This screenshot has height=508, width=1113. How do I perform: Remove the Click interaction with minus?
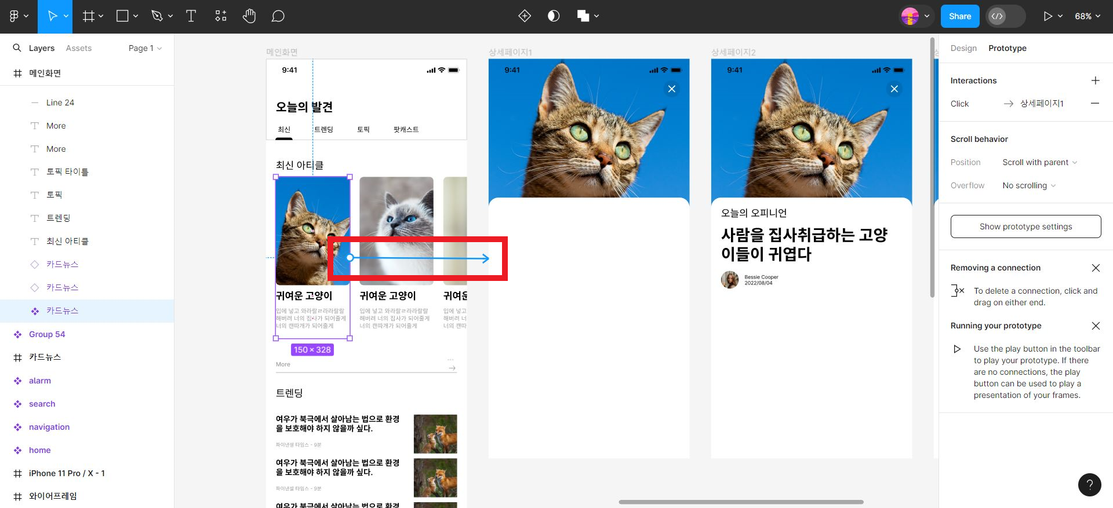click(x=1095, y=103)
